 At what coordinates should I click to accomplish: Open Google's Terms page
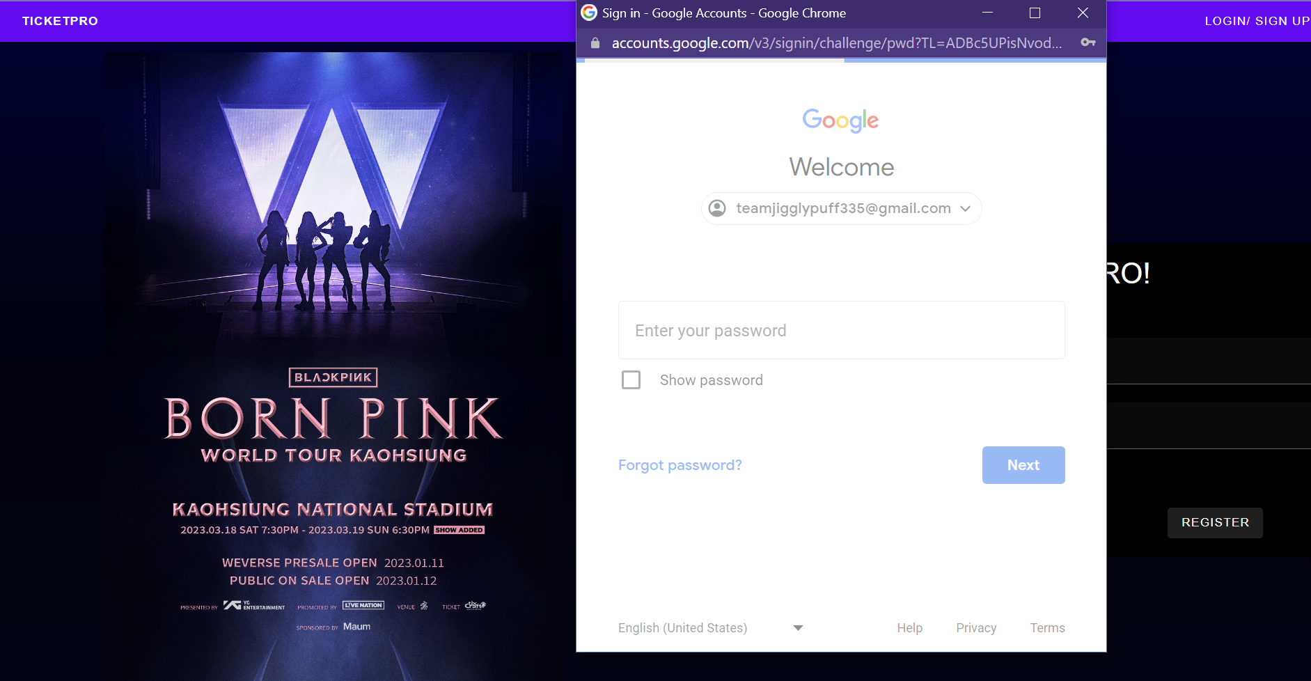[x=1047, y=627]
